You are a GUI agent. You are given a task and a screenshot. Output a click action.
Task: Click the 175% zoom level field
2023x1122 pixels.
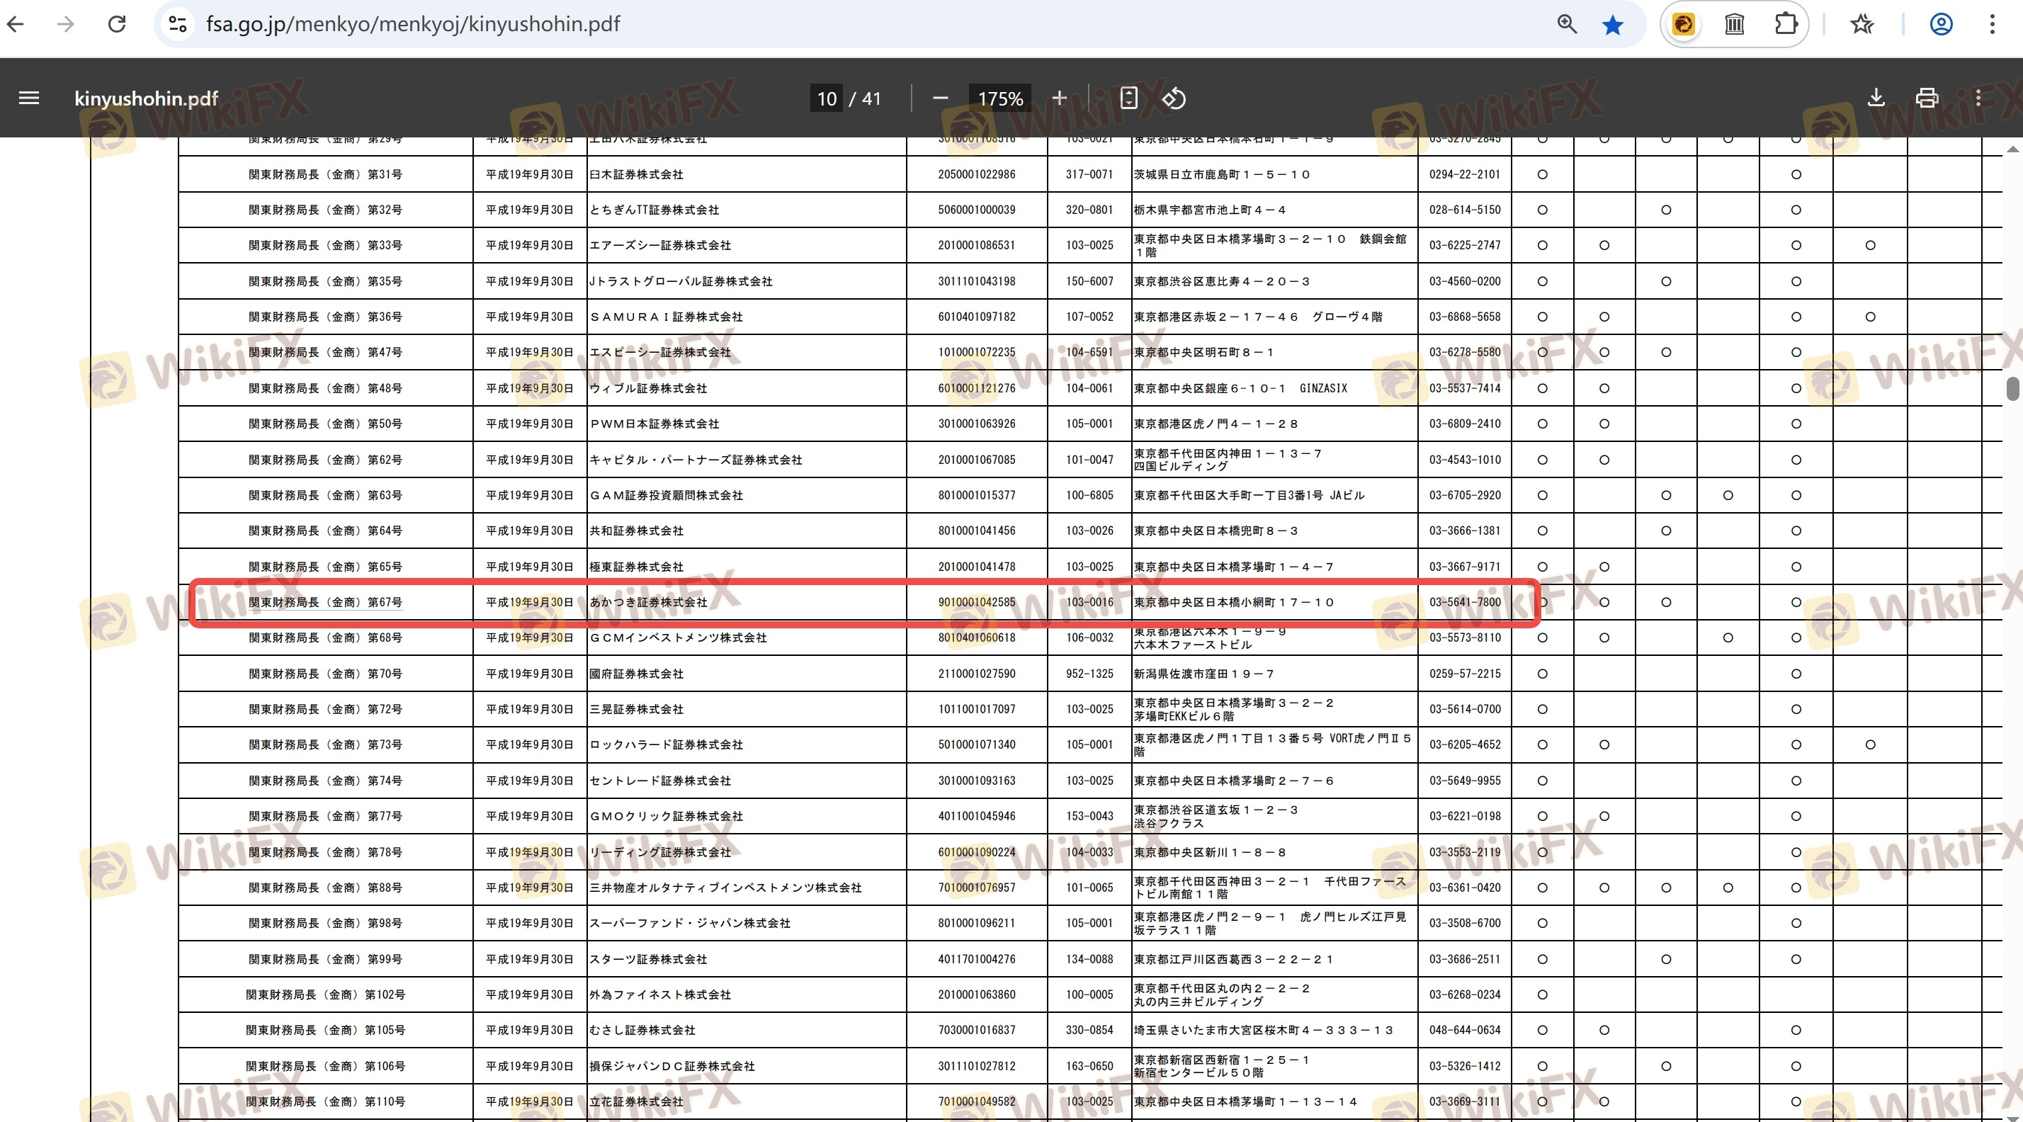999,99
